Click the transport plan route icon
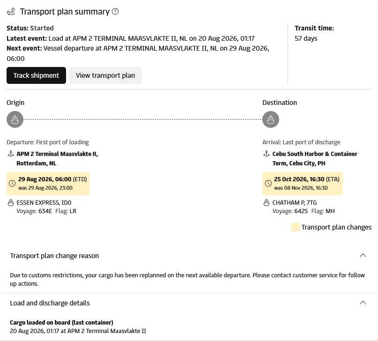This screenshot has width=378, height=341. point(11,12)
